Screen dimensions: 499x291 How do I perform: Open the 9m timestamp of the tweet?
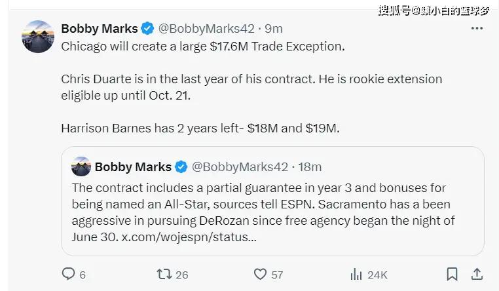[274, 29]
